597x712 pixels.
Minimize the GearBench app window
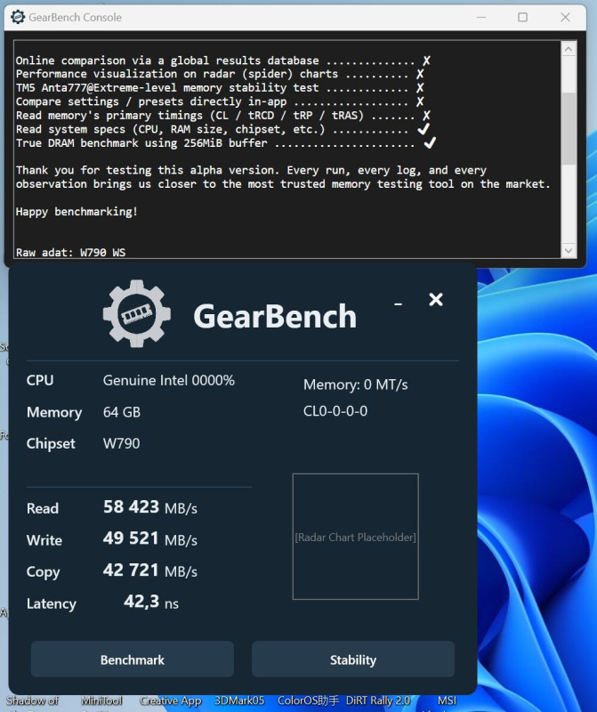pyautogui.click(x=399, y=303)
